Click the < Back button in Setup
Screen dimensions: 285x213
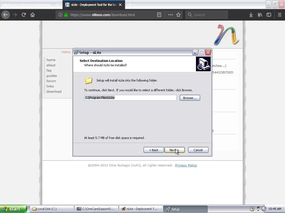click(154, 150)
